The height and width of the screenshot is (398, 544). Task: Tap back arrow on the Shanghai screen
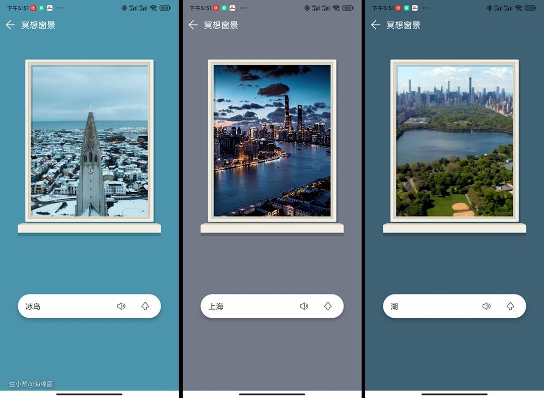(x=193, y=25)
